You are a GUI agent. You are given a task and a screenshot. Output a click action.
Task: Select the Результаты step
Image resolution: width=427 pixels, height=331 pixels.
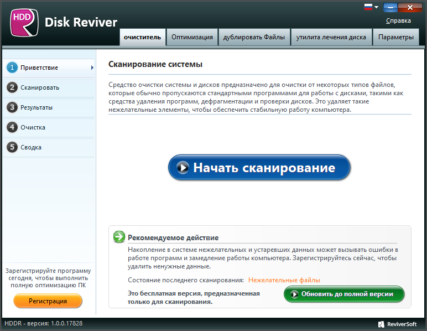[x=49, y=107]
